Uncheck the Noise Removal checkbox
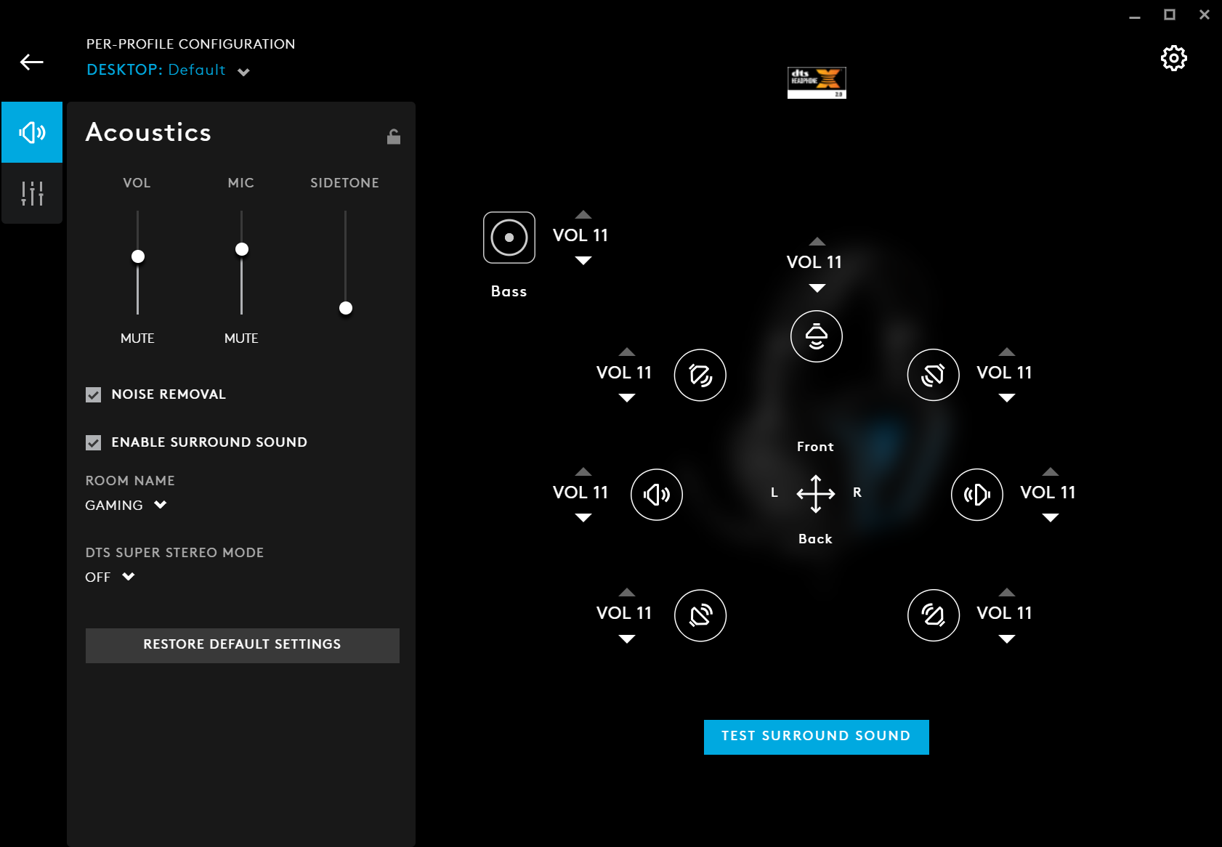This screenshot has width=1222, height=847. tap(94, 394)
